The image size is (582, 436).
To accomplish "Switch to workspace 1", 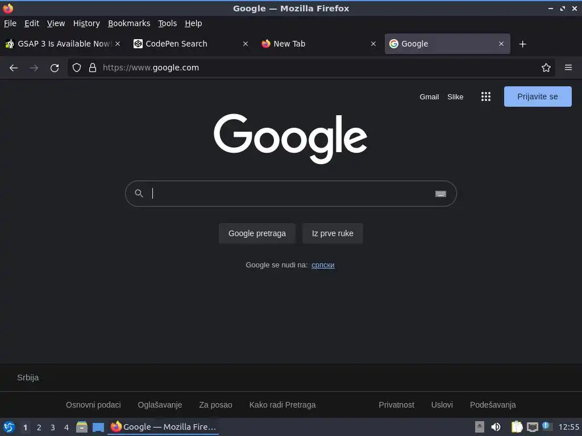I will pos(25,427).
